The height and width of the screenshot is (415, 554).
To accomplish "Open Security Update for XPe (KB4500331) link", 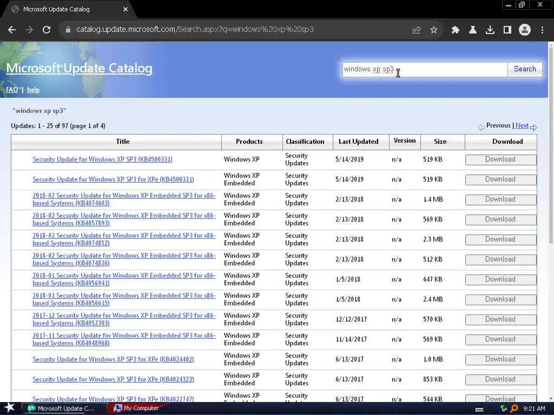I will click(x=114, y=179).
